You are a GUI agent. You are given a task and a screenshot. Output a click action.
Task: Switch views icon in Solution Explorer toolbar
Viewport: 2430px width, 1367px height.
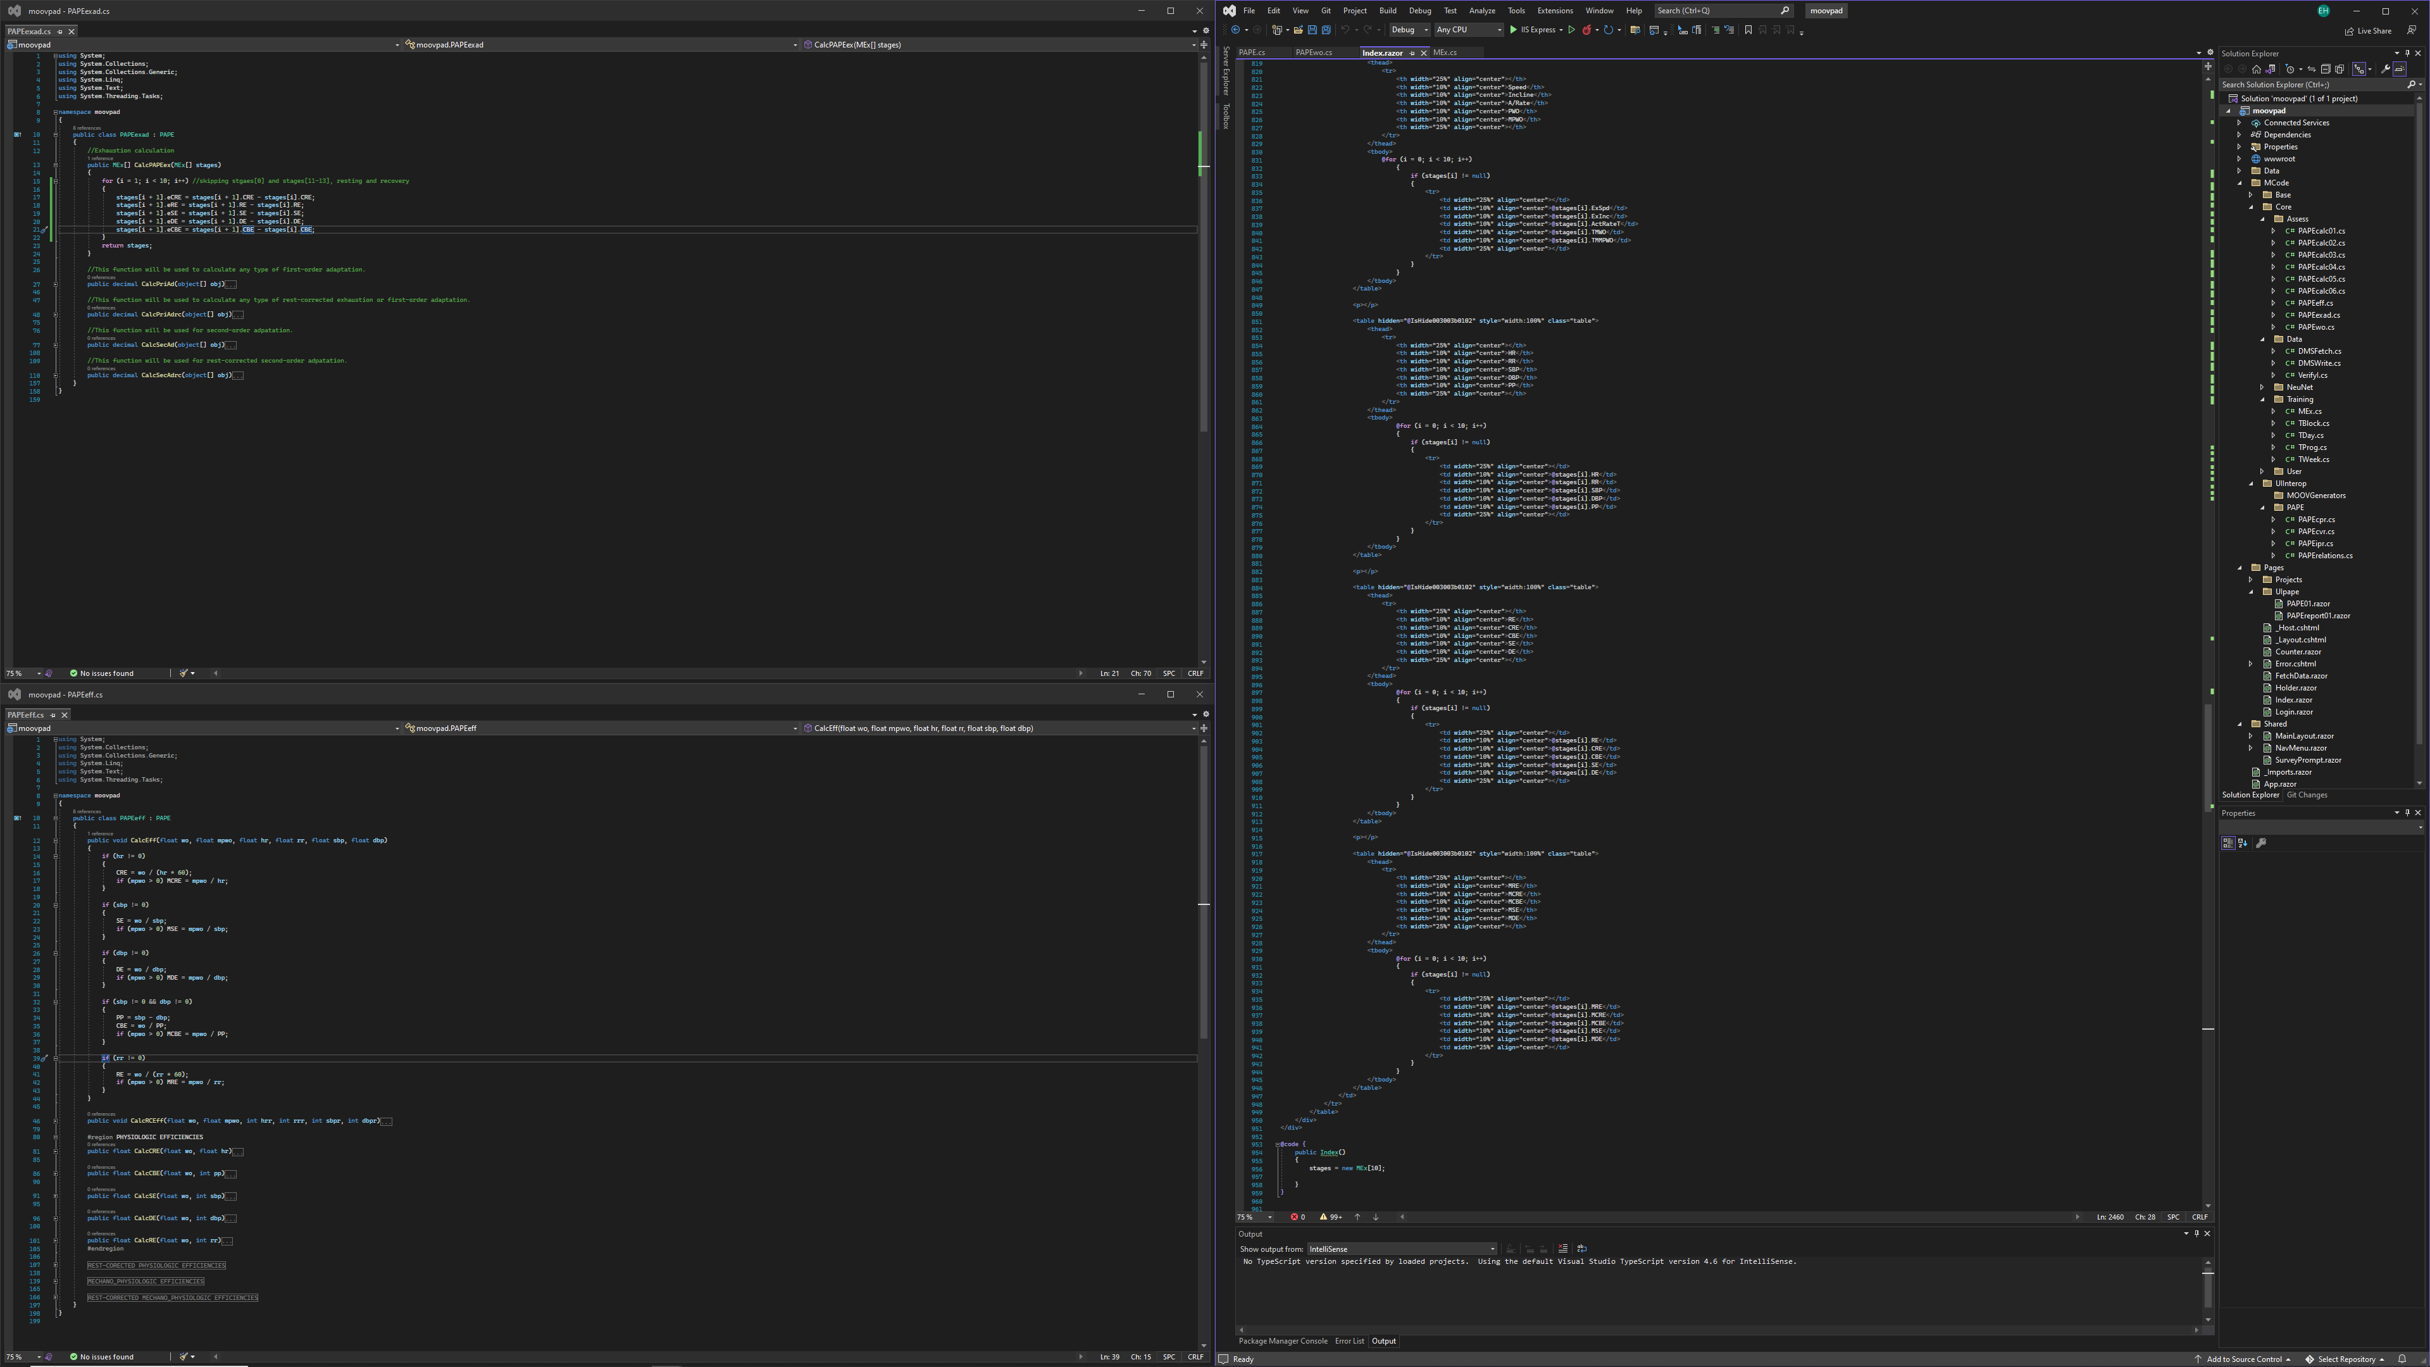[2270, 69]
